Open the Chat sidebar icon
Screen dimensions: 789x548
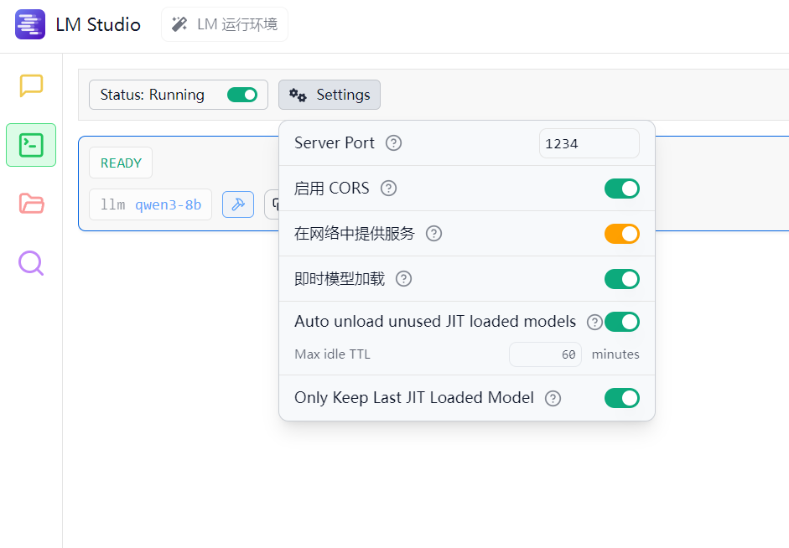pyautogui.click(x=31, y=85)
